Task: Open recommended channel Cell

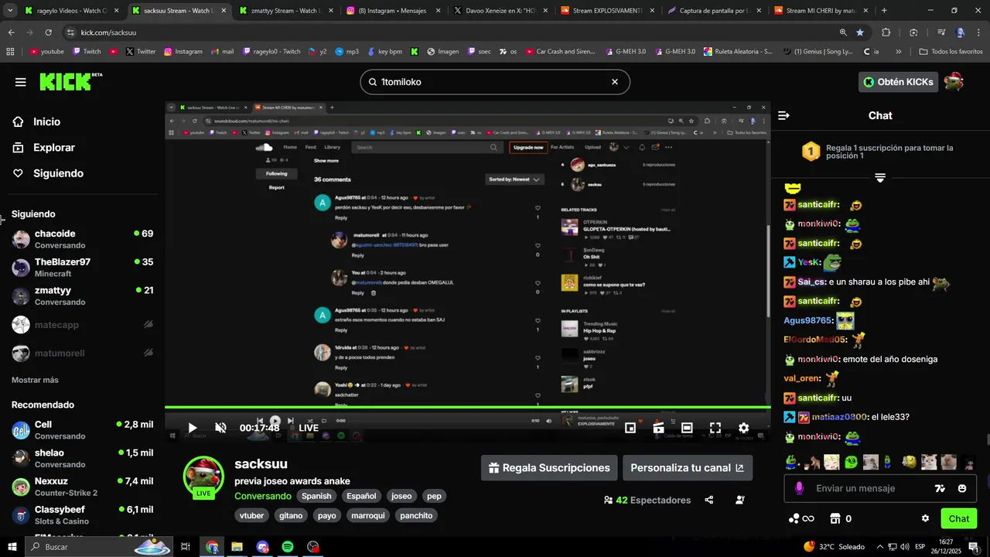Action: coord(82,430)
